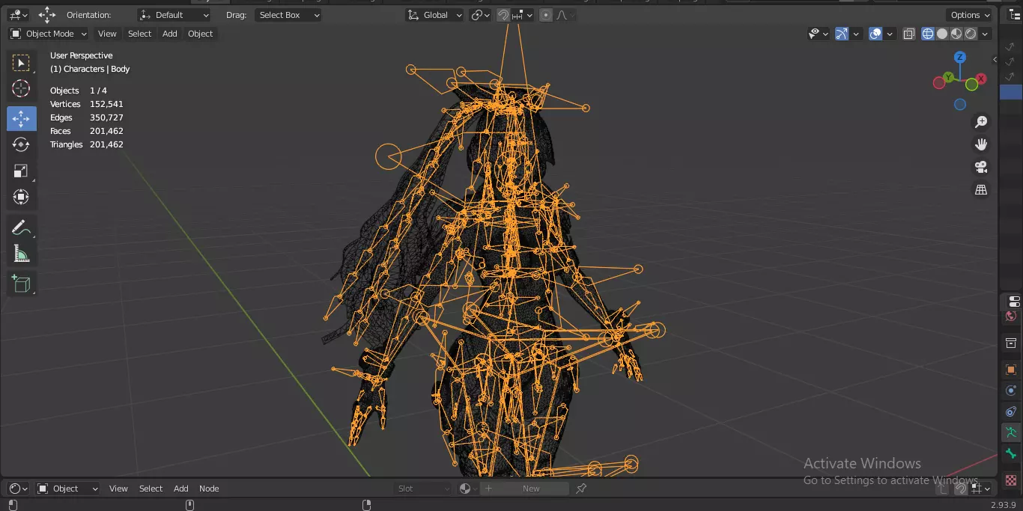Expand the Options dropdown
Image resolution: width=1023 pixels, height=511 pixels.
pyautogui.click(x=971, y=15)
